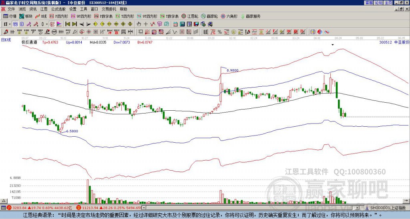410x219 pixels.
Task: Open the T数字表 tool
Action: pyautogui.click(x=169, y=16)
